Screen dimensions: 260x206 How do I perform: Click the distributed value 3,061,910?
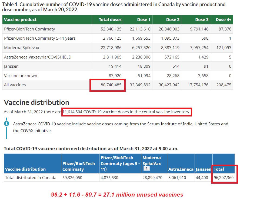pyautogui.click(x=177, y=177)
